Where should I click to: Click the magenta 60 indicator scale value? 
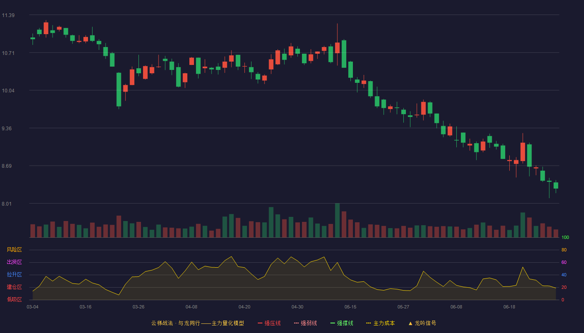coord(564,262)
